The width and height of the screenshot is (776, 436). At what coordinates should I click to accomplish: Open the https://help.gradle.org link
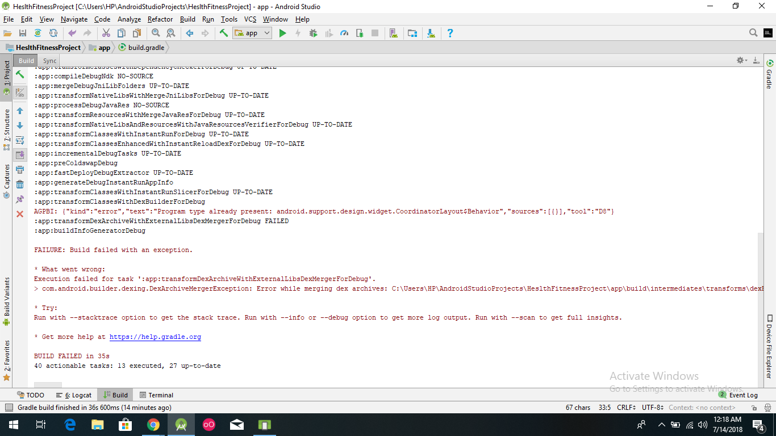[x=155, y=337]
